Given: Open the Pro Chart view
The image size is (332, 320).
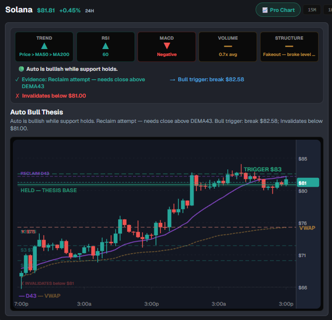Looking at the screenshot, I should click(x=278, y=10).
